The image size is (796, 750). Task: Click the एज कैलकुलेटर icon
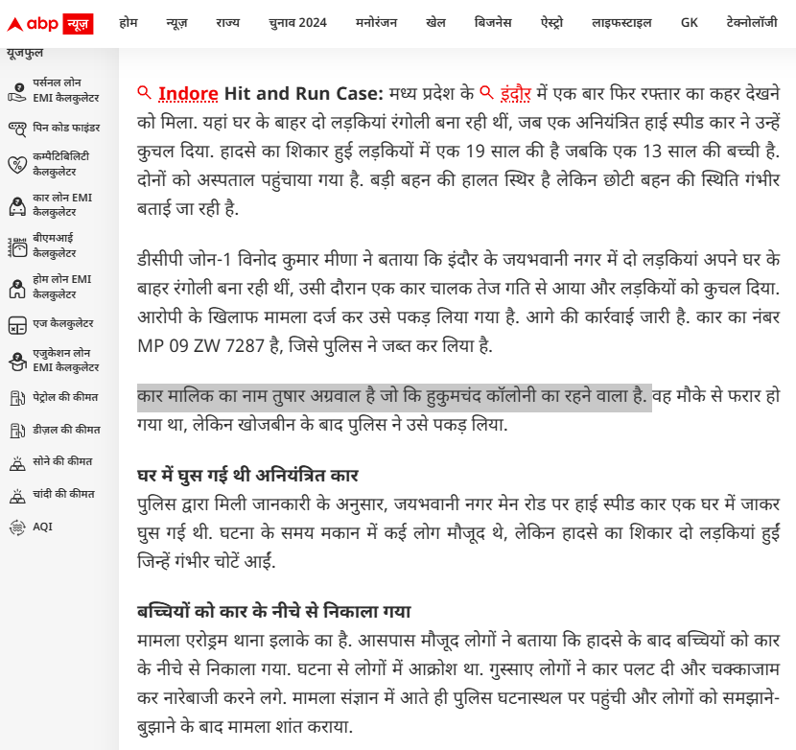point(17,325)
